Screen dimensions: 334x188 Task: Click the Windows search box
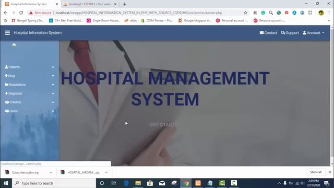pyautogui.click(x=54, y=183)
